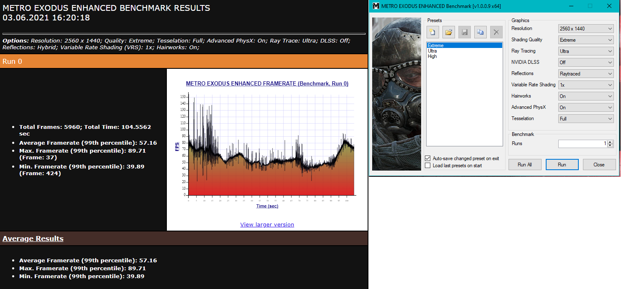Open the View larger version link
This screenshot has width=639, height=289.
267,224
